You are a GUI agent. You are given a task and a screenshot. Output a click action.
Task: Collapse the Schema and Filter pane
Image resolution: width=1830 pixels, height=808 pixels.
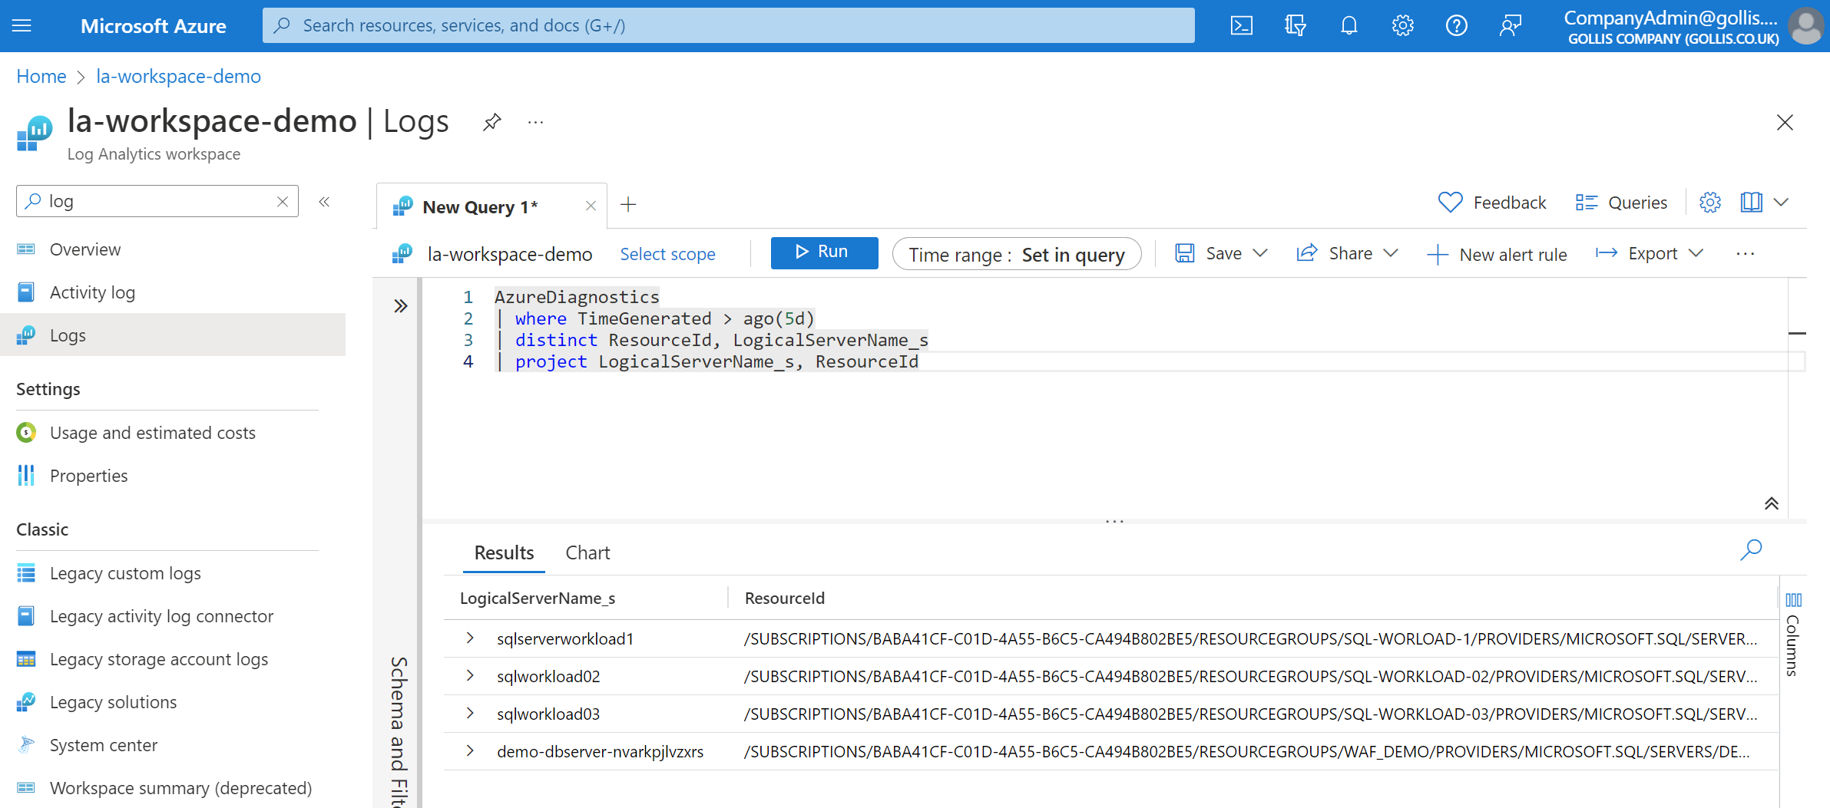point(400,305)
